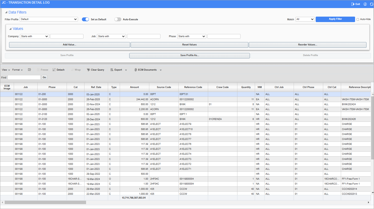
Task: Click the info icon in the title bar
Action: (x=365, y=4)
